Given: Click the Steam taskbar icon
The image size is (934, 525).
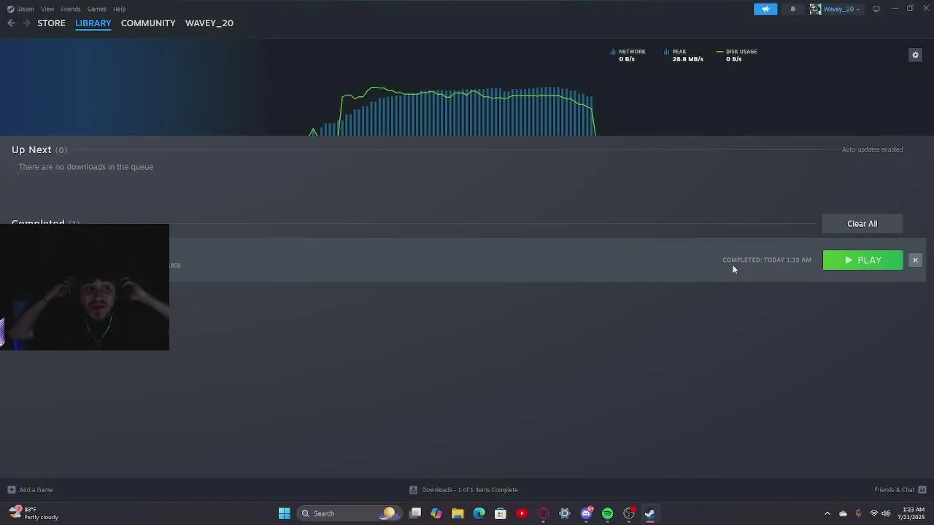Looking at the screenshot, I should pyautogui.click(x=650, y=513).
